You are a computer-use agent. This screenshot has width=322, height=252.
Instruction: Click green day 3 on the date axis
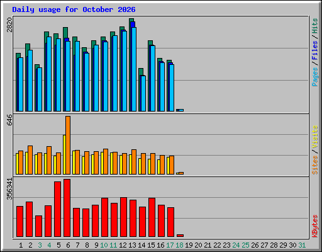pos(40,245)
